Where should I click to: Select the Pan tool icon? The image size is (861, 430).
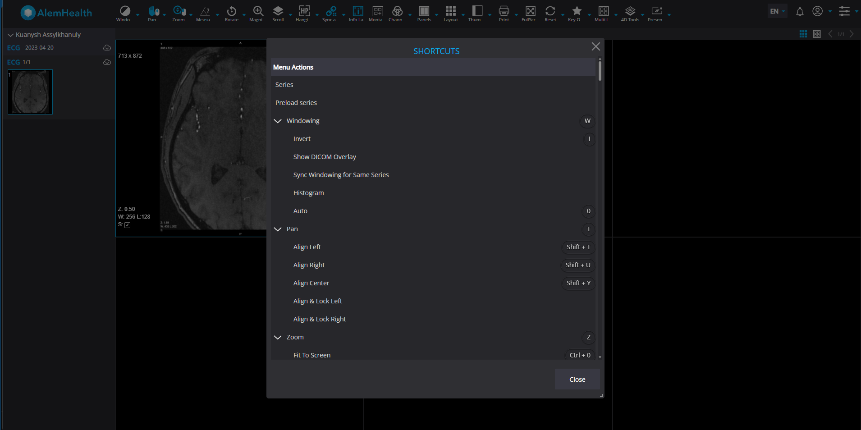point(154,11)
